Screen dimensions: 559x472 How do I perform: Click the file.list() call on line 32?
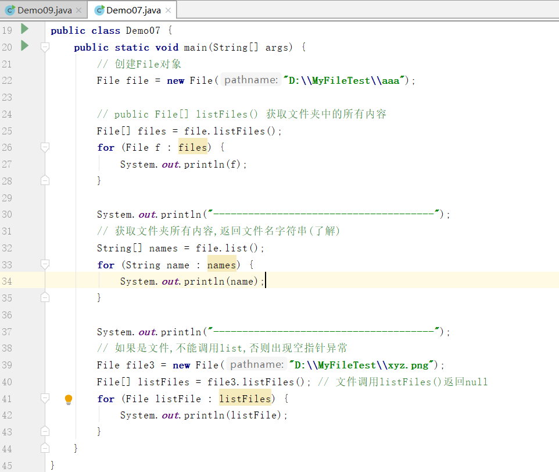[x=227, y=248]
